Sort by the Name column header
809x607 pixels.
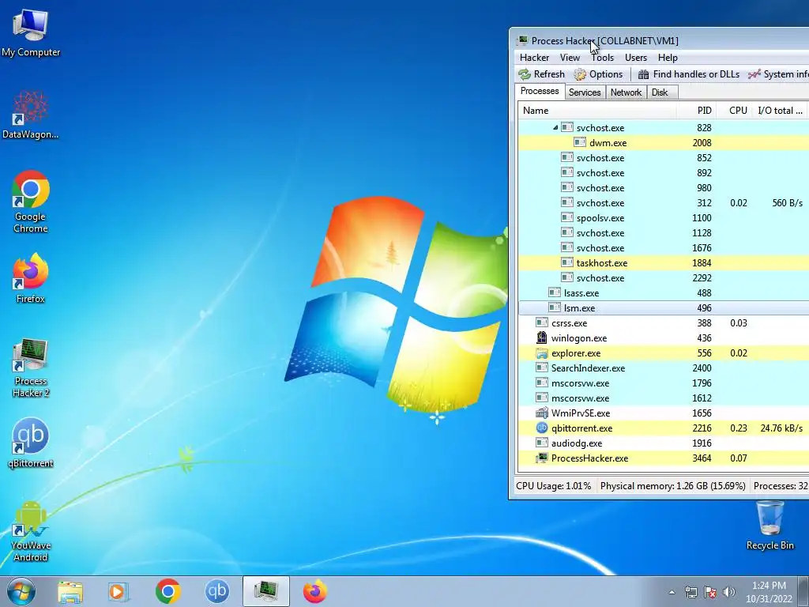point(597,111)
